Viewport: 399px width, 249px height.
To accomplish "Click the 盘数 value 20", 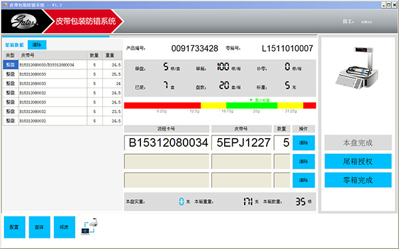I will (x=224, y=86).
